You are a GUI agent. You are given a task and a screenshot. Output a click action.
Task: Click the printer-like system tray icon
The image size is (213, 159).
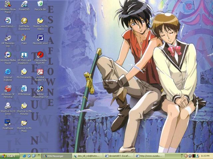(x=190, y=156)
